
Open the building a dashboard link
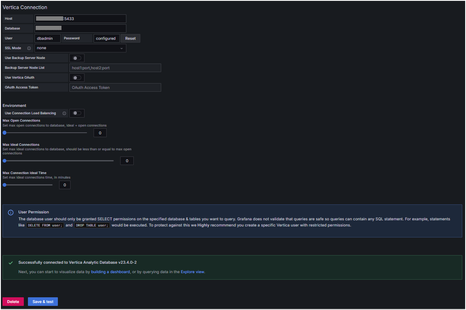click(110, 272)
